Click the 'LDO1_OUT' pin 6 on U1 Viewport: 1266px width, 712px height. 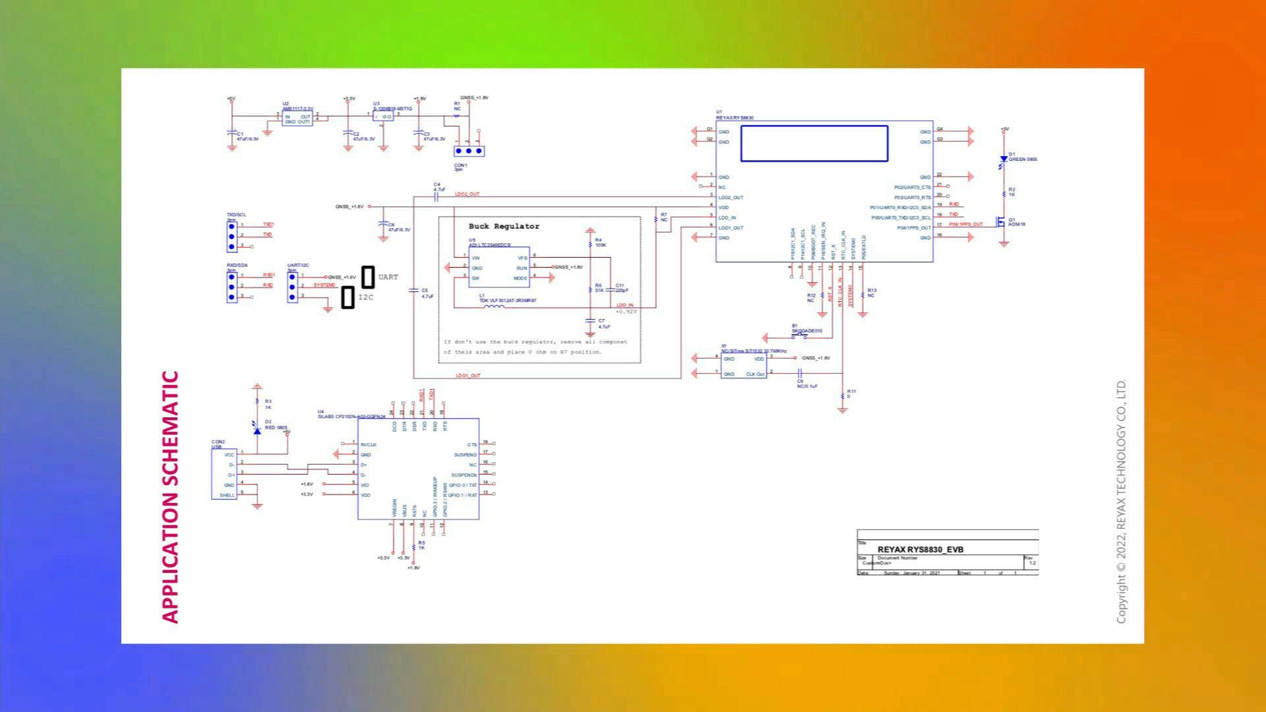point(731,228)
